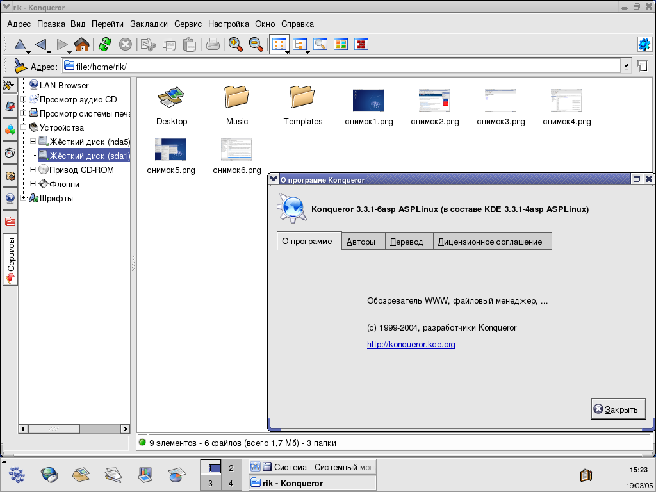Toggle the Сервисы sidebar tab
The height and width of the screenshot is (492, 656).
tap(10, 259)
